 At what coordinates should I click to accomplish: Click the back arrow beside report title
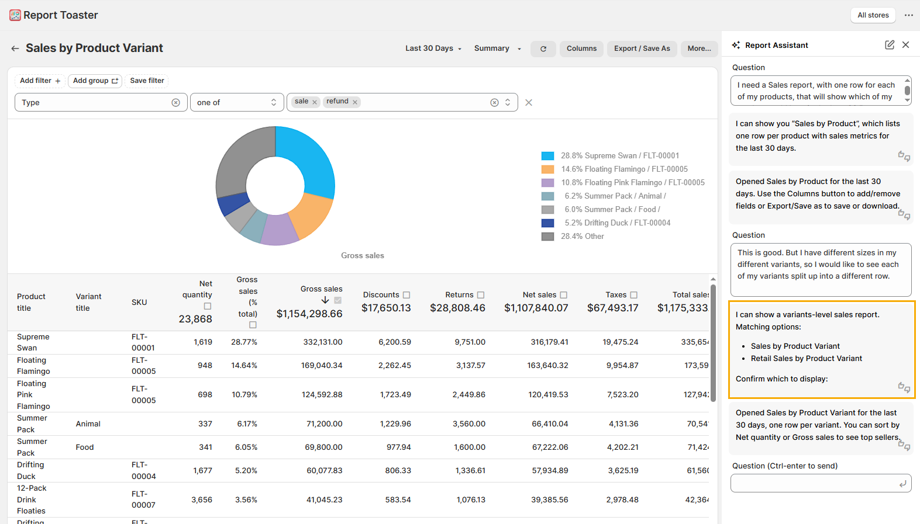(x=15, y=48)
